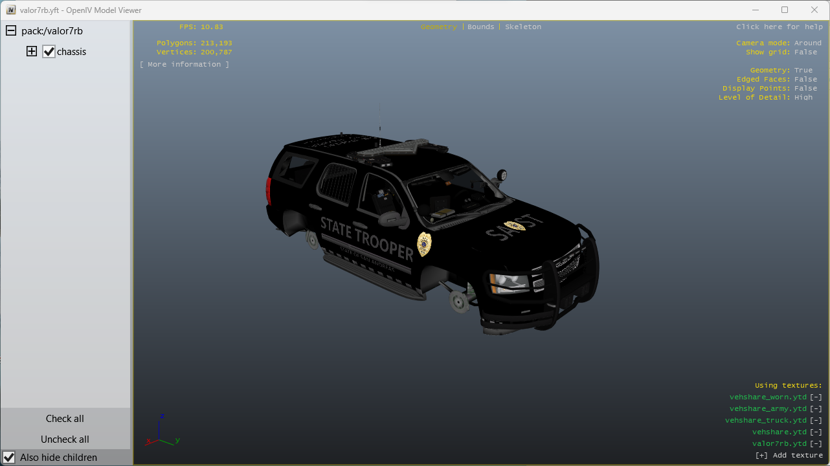
Task: Change the Camera mode value
Action: click(x=807, y=43)
